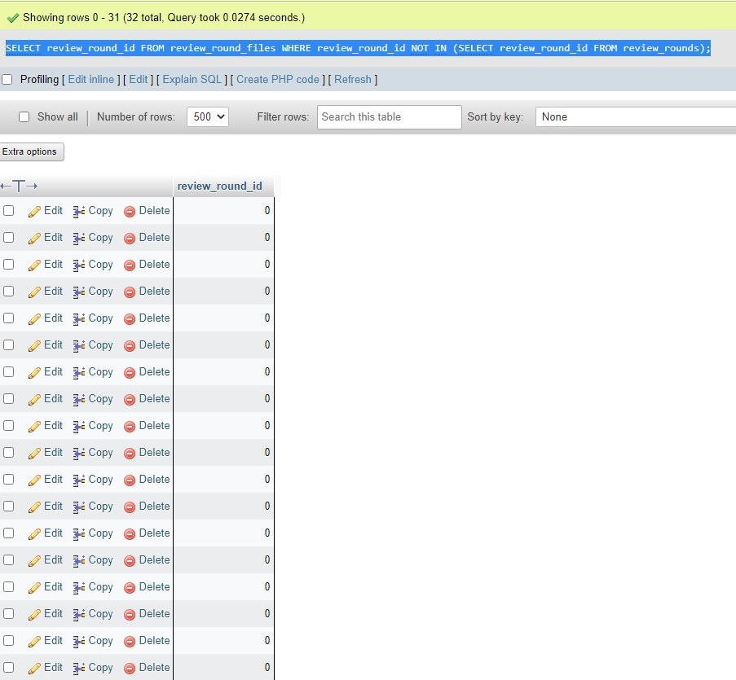
Task: Click the Copy icon in the last visible row
Action: [79, 669]
